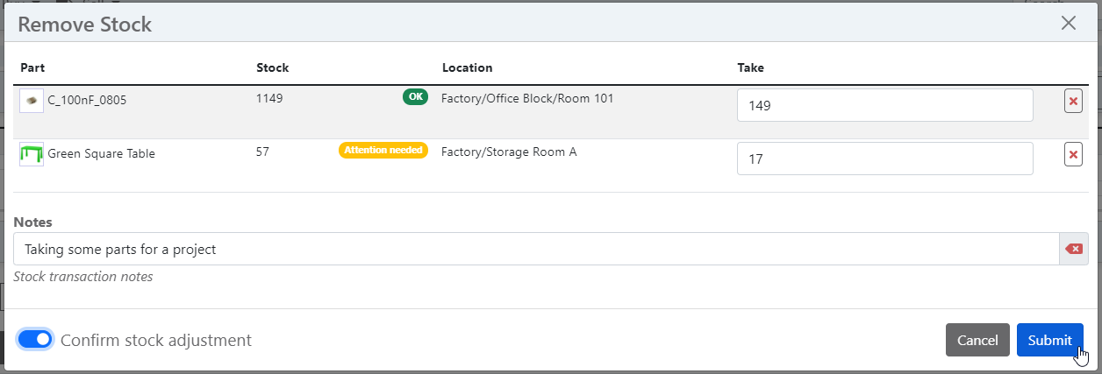1102x374 pixels.
Task: Click the Green Square Table part name
Action: pyautogui.click(x=101, y=154)
